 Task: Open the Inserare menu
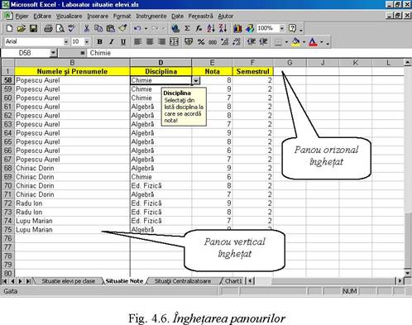[x=98, y=17]
